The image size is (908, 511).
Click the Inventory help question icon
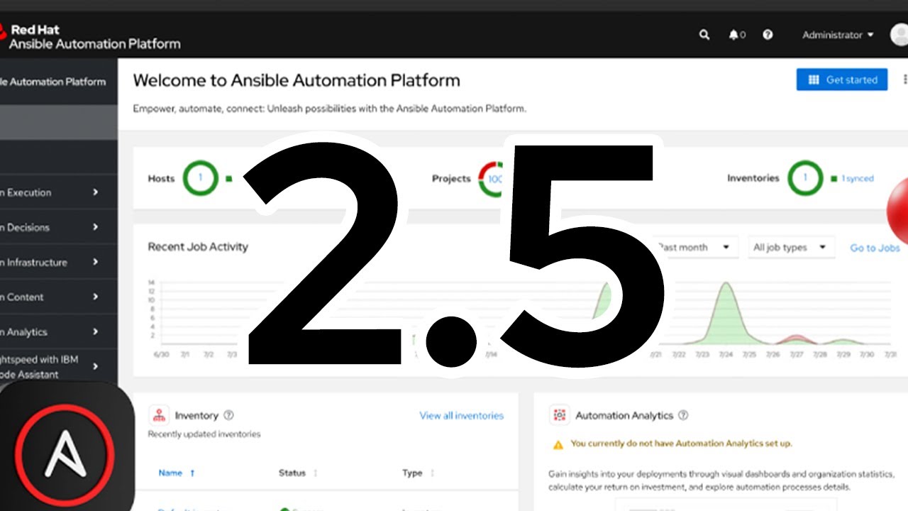(x=228, y=415)
